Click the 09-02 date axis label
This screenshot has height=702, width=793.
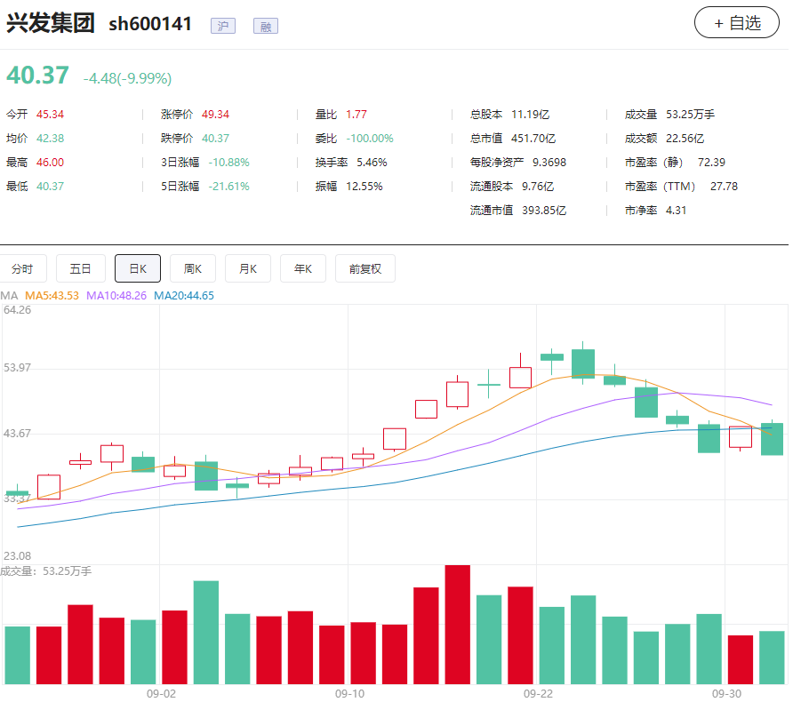coord(161,693)
